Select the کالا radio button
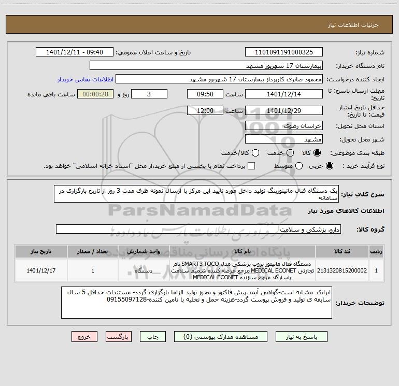 click(317, 153)
